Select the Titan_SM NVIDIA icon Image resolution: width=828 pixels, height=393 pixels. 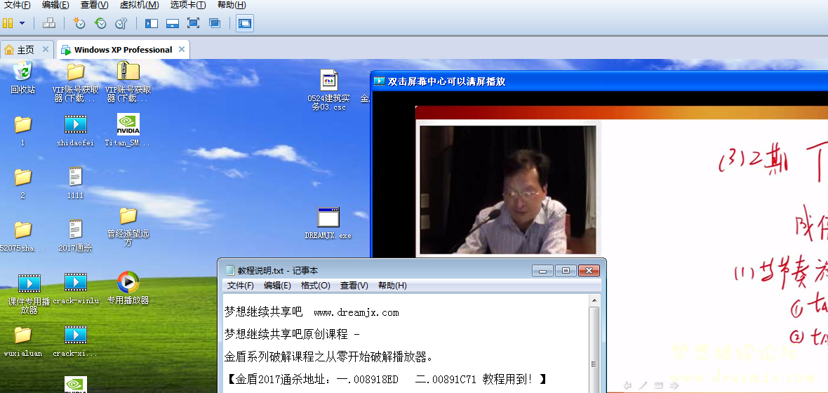[x=128, y=131]
